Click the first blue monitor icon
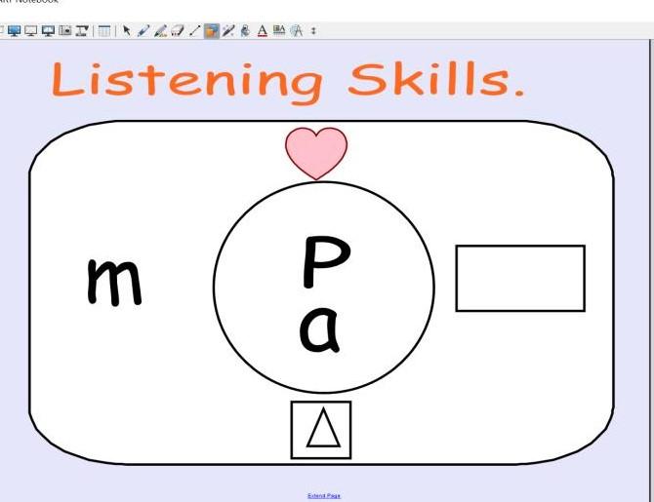 [14, 31]
